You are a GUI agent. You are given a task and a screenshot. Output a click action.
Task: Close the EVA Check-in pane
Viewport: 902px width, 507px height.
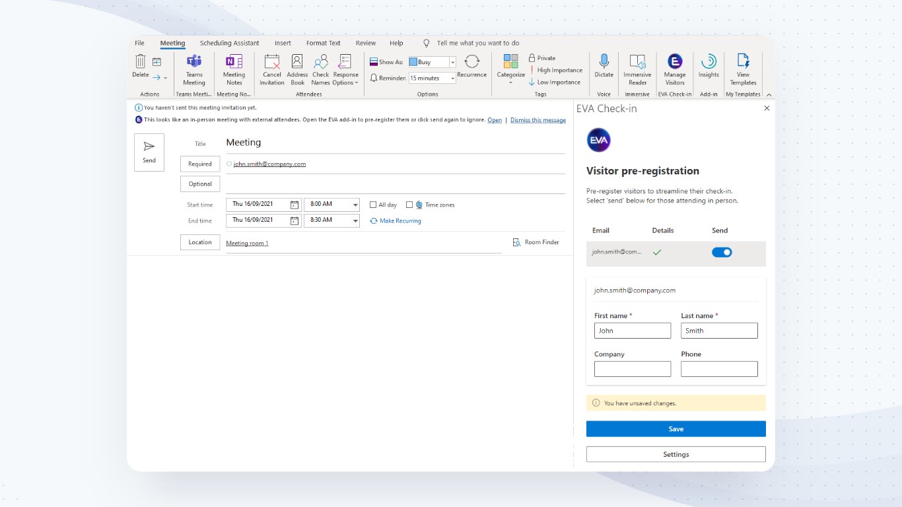point(767,108)
